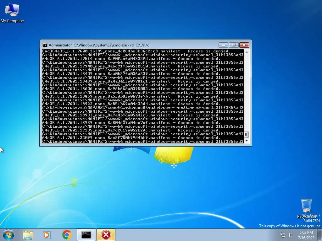The height and width of the screenshot is (241, 322).
Task: Minimize the Command Prompt window
Action: (224, 45)
